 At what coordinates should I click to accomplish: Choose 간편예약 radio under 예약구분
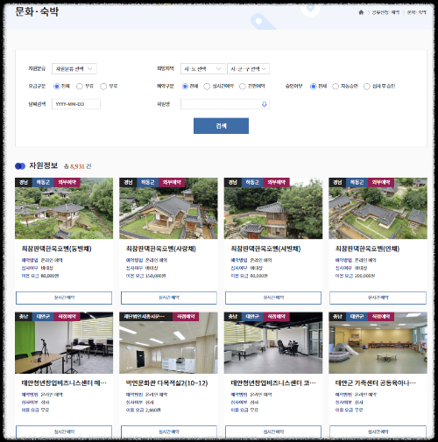(x=243, y=87)
